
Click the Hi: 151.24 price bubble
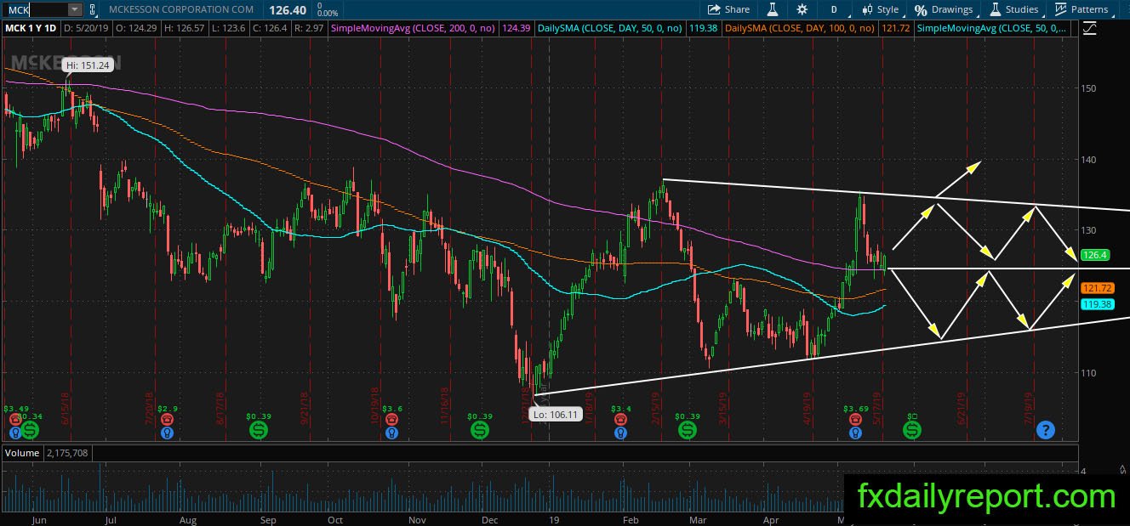87,65
